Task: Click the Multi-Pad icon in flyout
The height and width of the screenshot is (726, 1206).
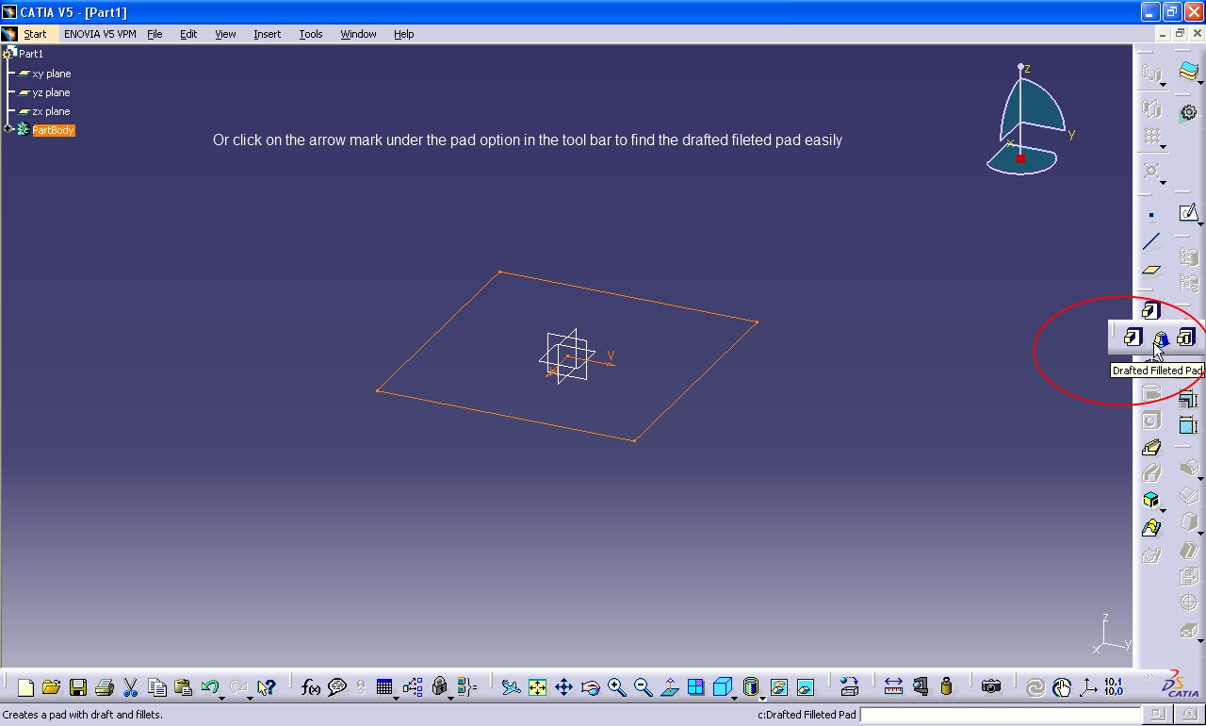Action: (x=1186, y=338)
